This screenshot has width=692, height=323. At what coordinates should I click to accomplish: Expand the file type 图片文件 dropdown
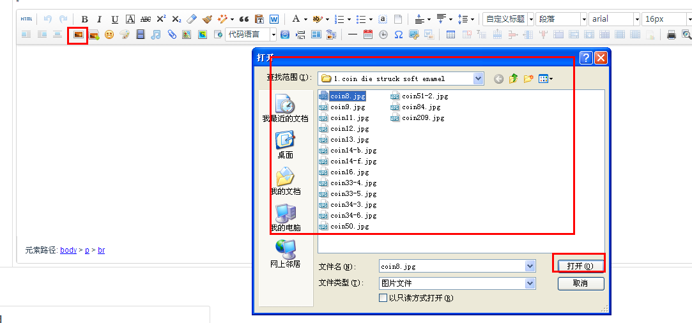point(530,283)
